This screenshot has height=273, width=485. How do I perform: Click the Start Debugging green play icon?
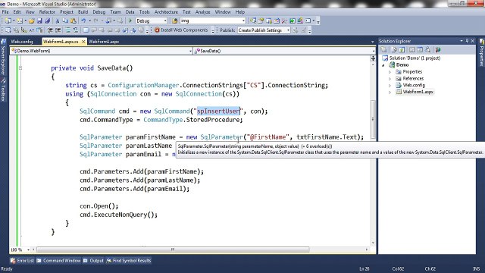tap(130, 20)
